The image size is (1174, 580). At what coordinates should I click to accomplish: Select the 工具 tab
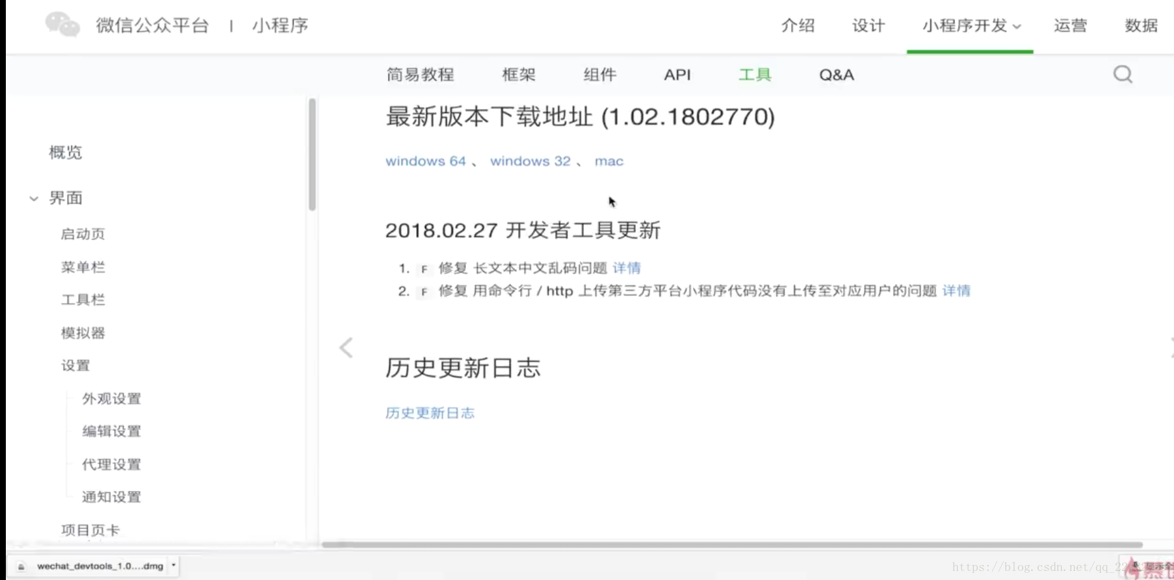[755, 75]
